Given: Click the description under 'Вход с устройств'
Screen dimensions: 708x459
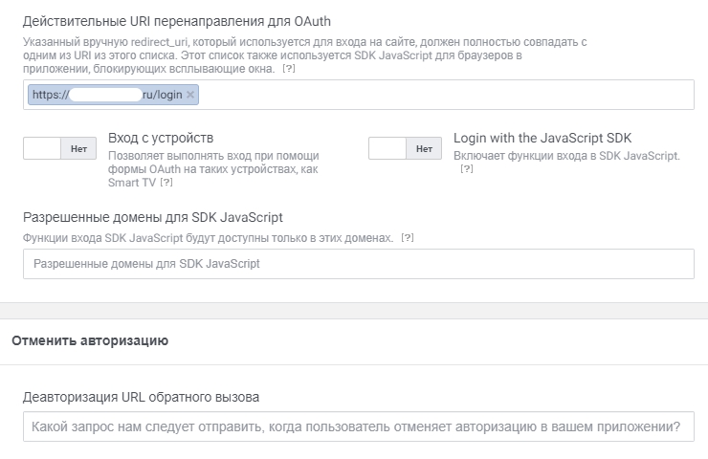Looking at the screenshot, I should [x=213, y=163].
